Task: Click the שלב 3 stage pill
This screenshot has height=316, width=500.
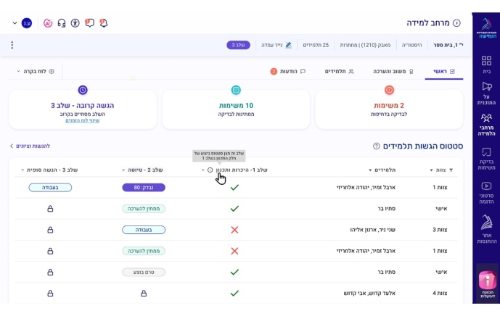Action: (239, 45)
